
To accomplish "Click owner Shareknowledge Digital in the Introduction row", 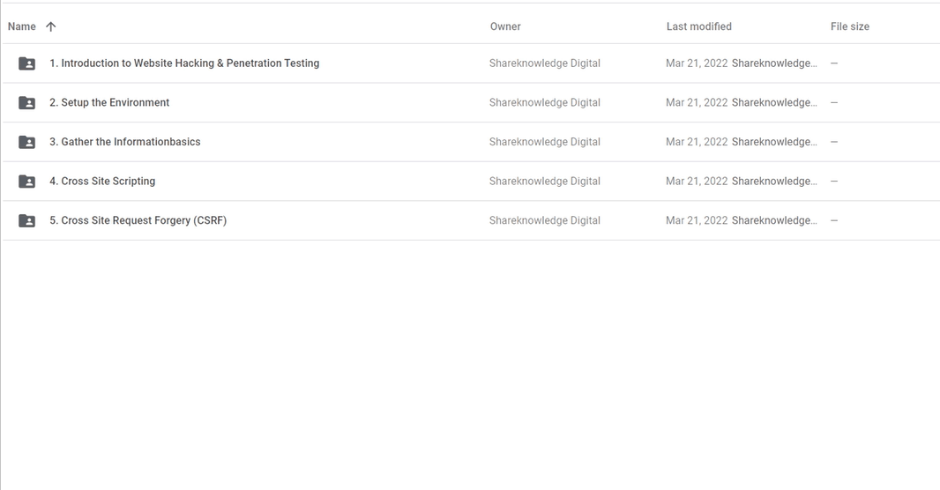I will [544, 63].
